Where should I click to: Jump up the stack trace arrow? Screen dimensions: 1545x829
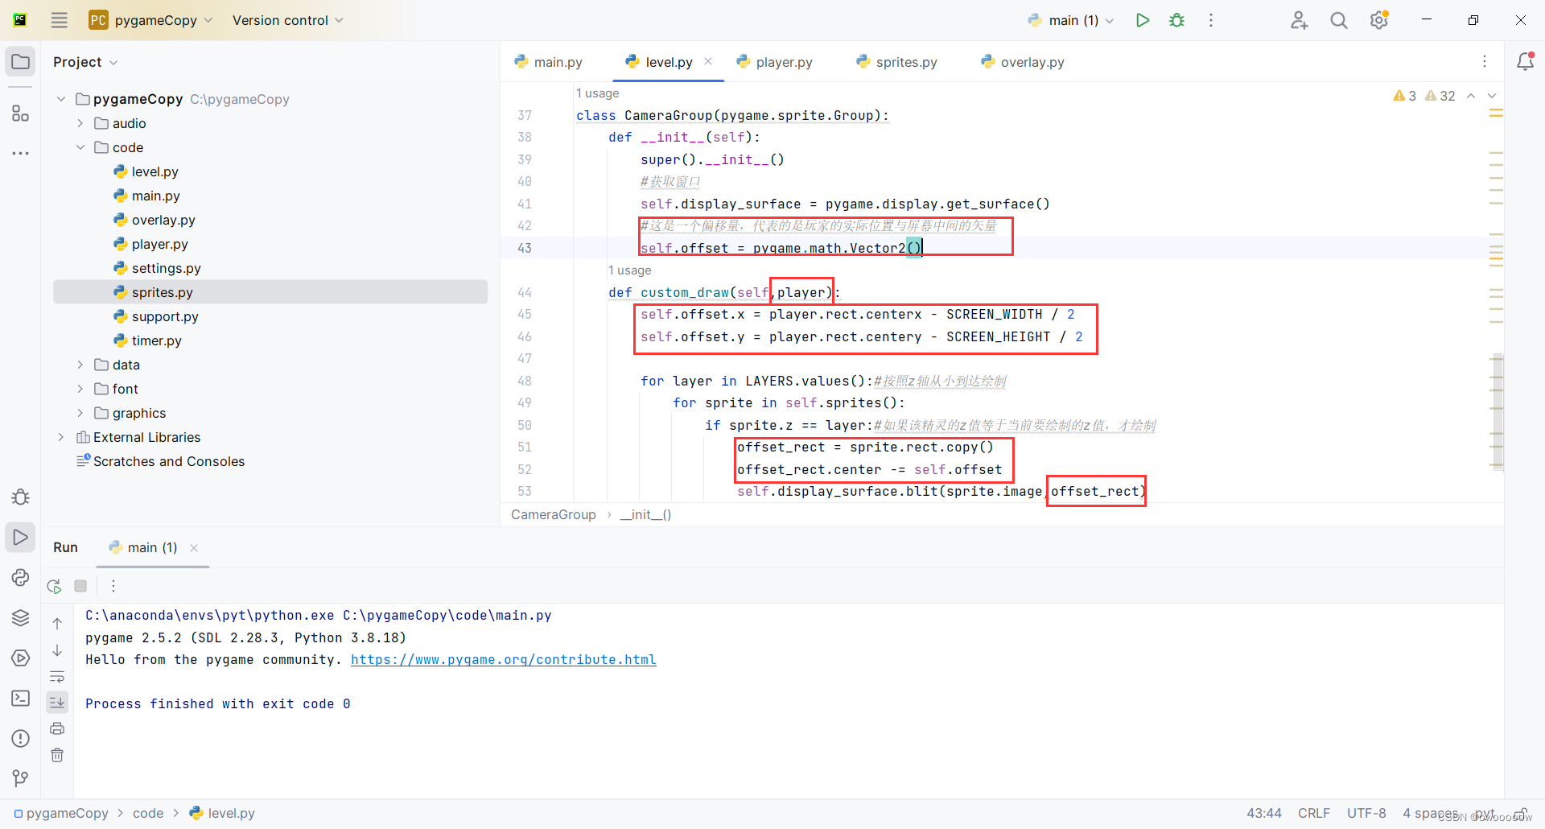(57, 623)
